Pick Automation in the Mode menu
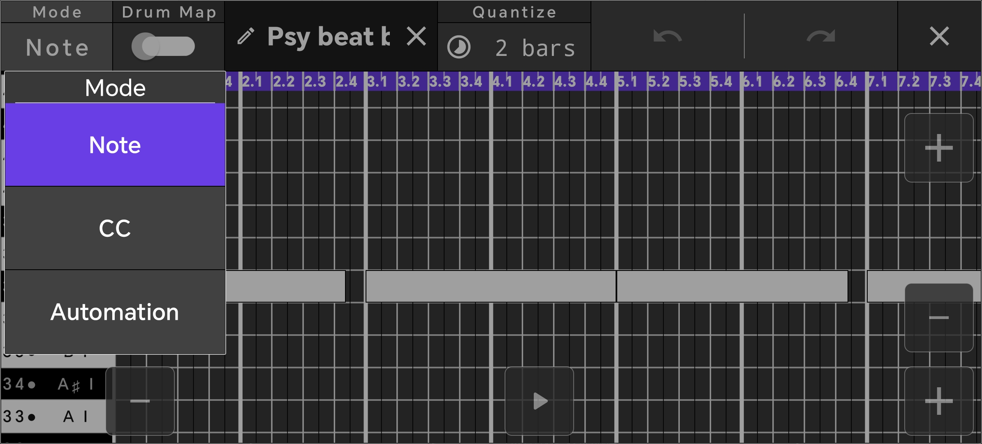Image resolution: width=982 pixels, height=444 pixels. click(115, 312)
